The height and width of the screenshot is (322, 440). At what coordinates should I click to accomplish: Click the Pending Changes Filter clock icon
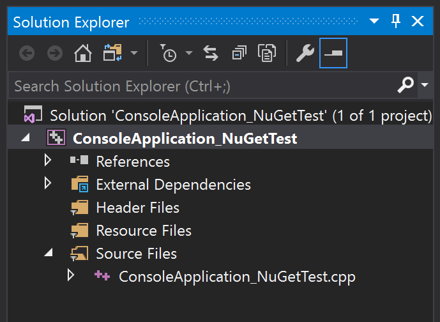[x=169, y=54]
